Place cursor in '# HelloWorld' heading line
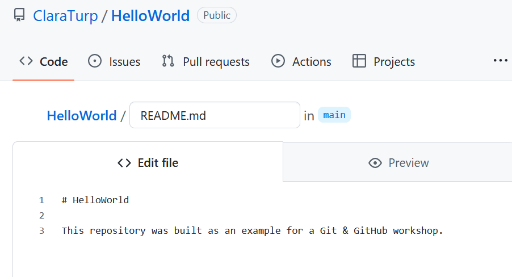This screenshot has width=512, height=277. 95,200
